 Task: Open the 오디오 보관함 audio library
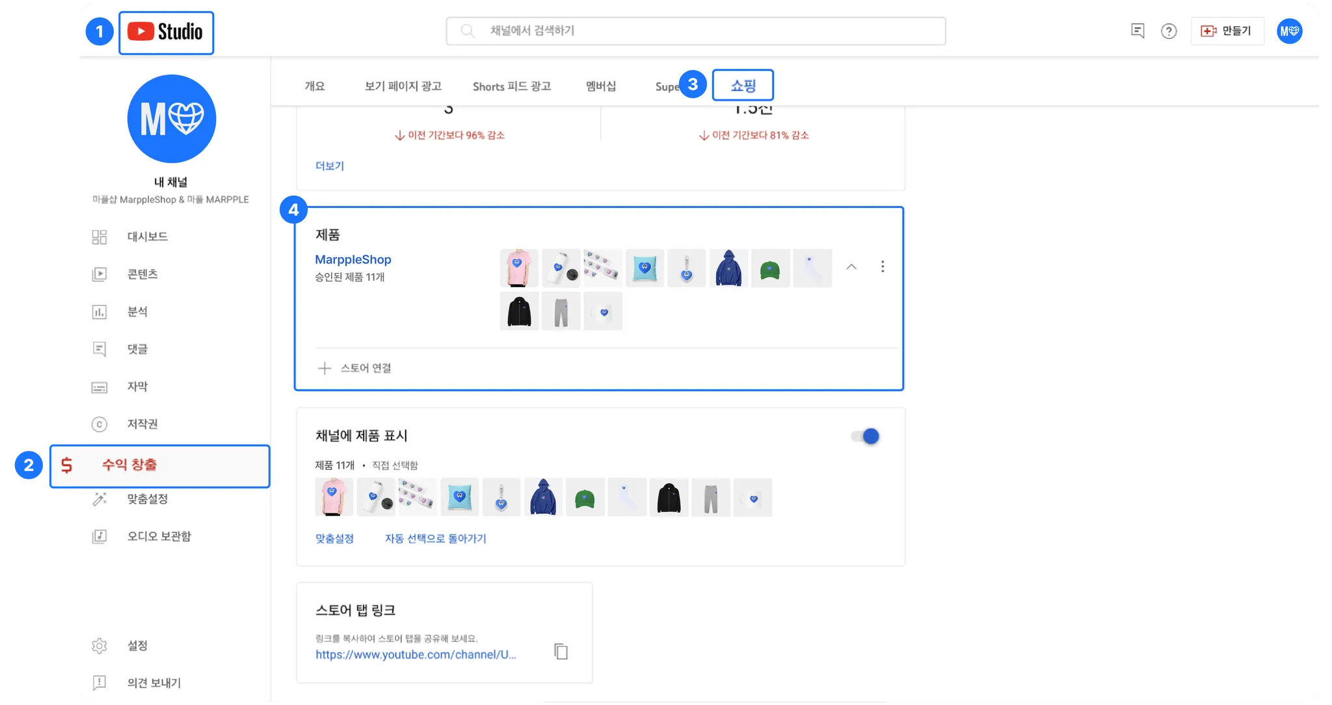click(x=158, y=536)
